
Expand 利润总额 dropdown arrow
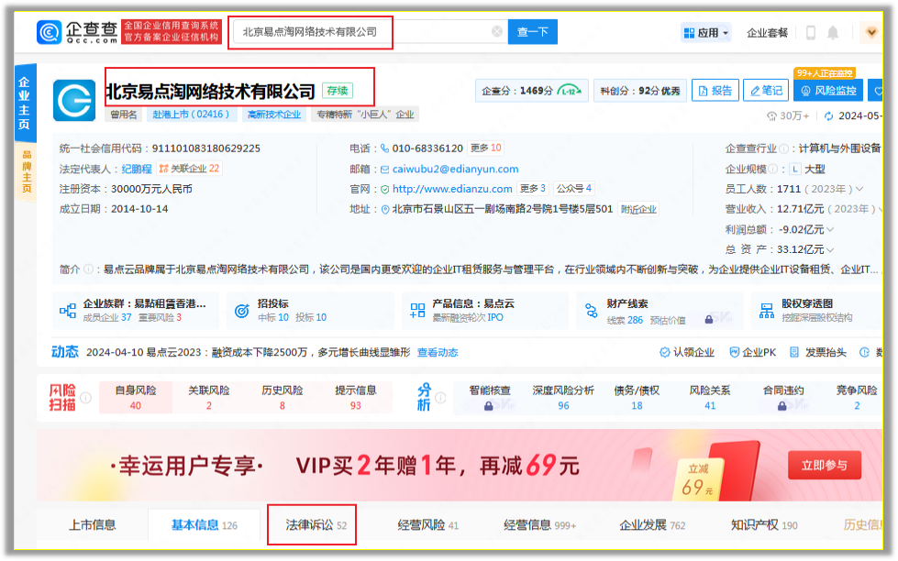830,229
